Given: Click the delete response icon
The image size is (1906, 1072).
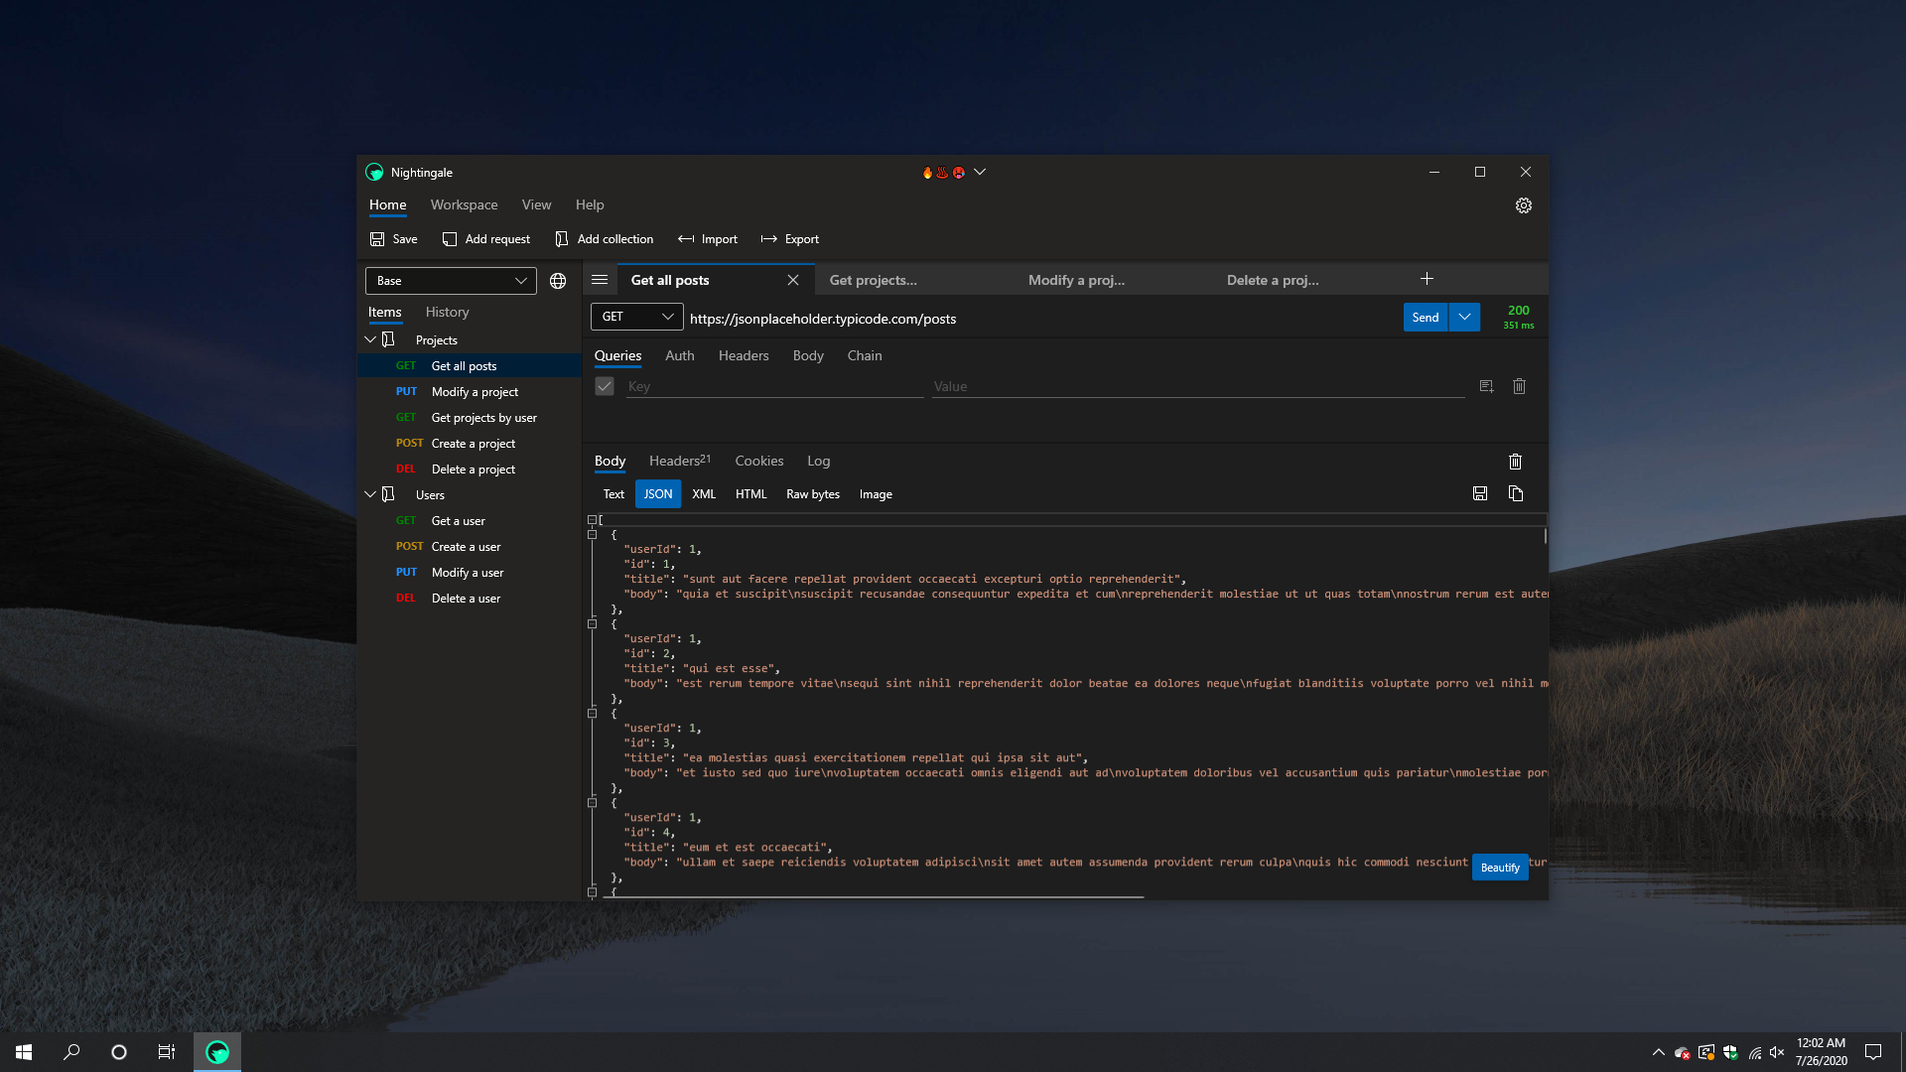Looking at the screenshot, I should click(x=1517, y=461).
